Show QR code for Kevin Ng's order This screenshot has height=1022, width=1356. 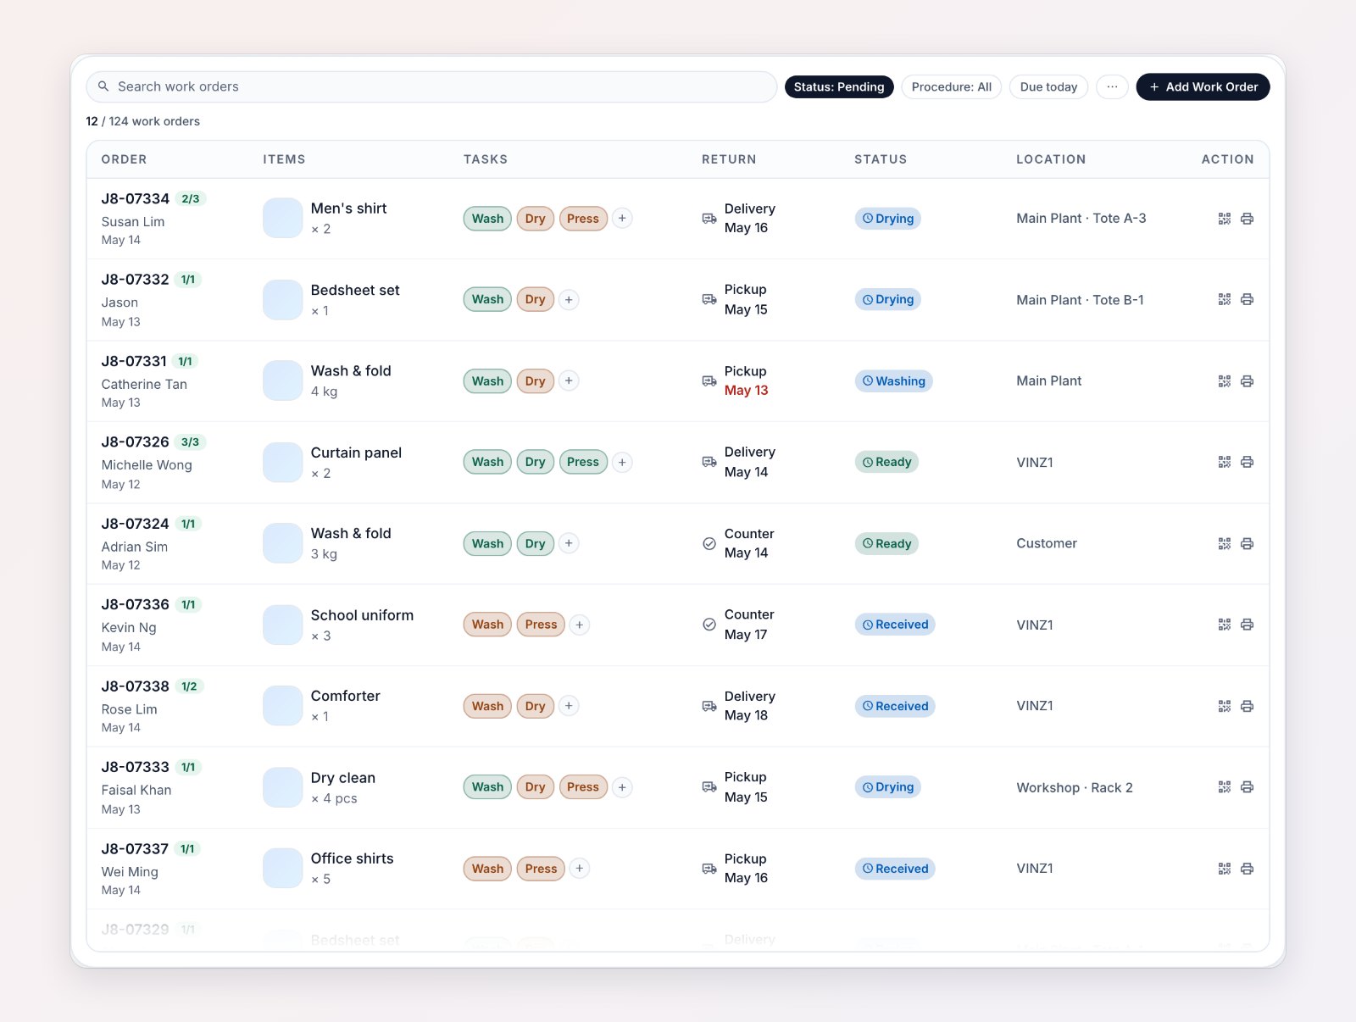(1224, 625)
